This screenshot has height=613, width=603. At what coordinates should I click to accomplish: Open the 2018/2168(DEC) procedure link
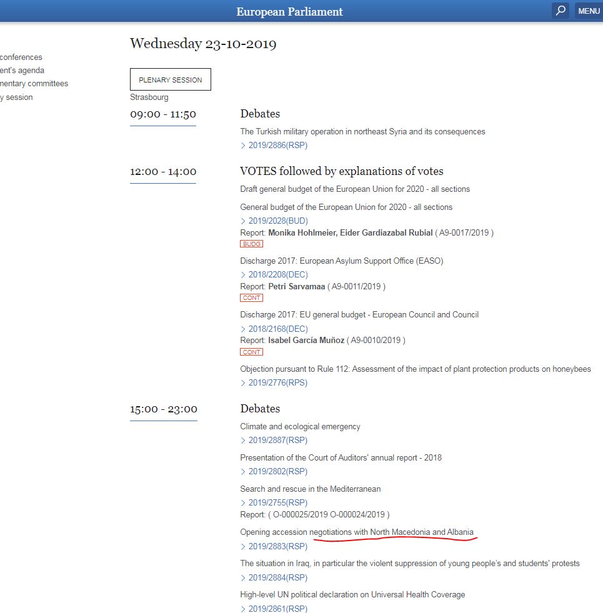[277, 329]
